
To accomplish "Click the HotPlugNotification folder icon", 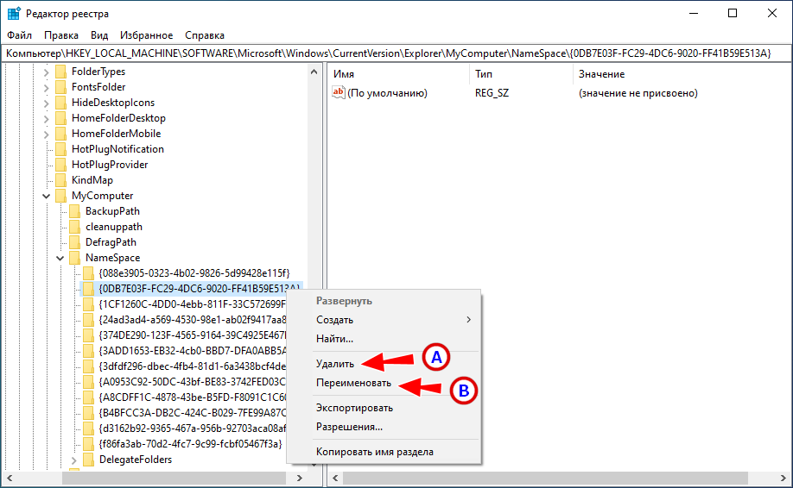I will [x=60, y=149].
